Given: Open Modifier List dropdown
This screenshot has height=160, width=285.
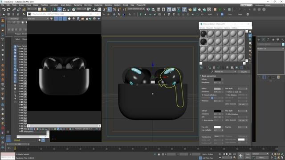Looking at the screenshot, I should [270, 48].
